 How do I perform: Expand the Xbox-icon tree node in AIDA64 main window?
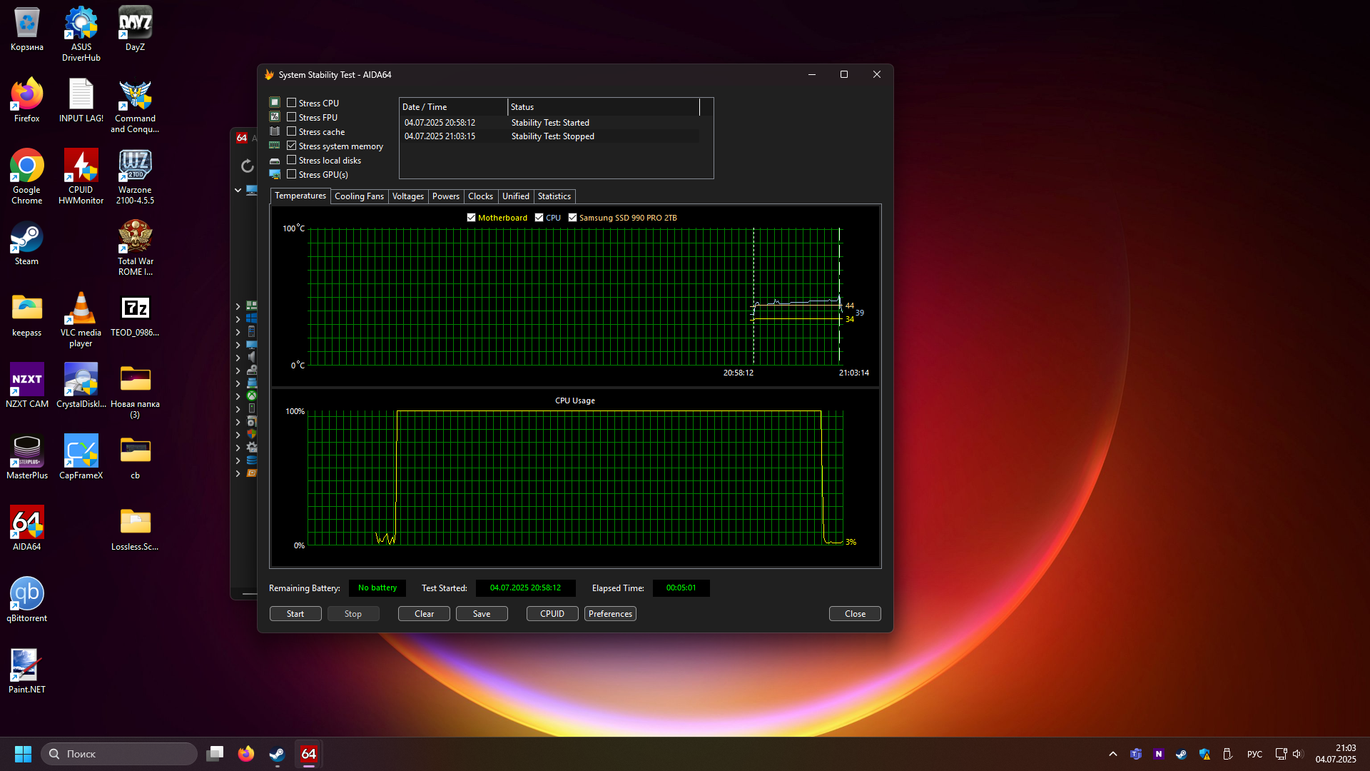[238, 396]
